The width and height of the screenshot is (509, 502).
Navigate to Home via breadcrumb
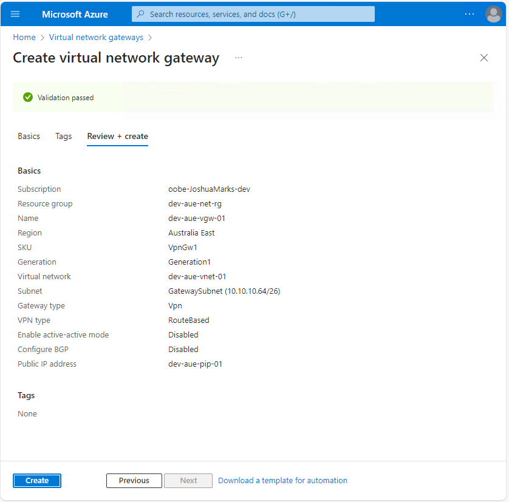[x=24, y=37]
